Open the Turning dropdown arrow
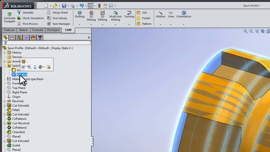Screen dimensions: 270x152 129,24
